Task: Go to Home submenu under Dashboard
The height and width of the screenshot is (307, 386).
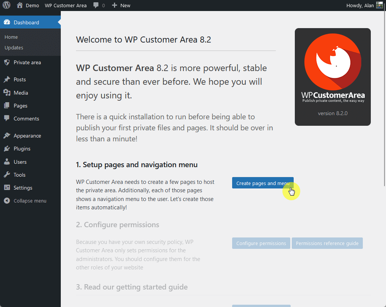Action: point(11,37)
